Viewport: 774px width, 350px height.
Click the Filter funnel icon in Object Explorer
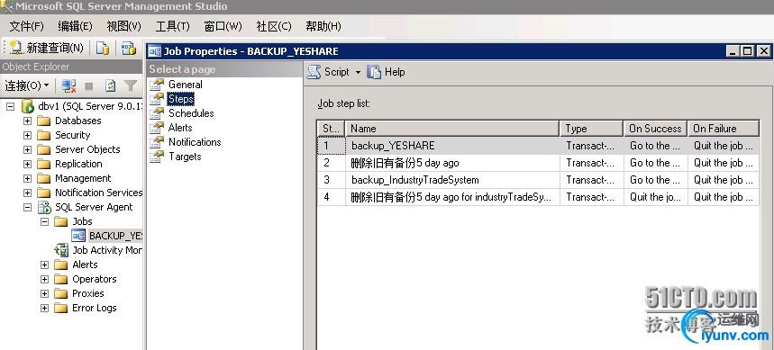coord(131,85)
